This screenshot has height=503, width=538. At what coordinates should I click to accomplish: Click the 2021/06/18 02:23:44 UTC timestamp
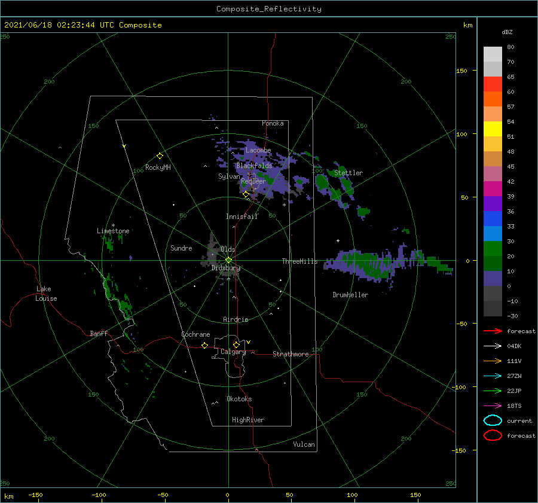point(82,25)
